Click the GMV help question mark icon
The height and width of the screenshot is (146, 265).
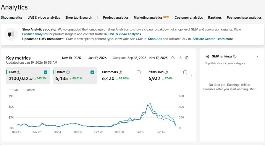tap(19, 72)
